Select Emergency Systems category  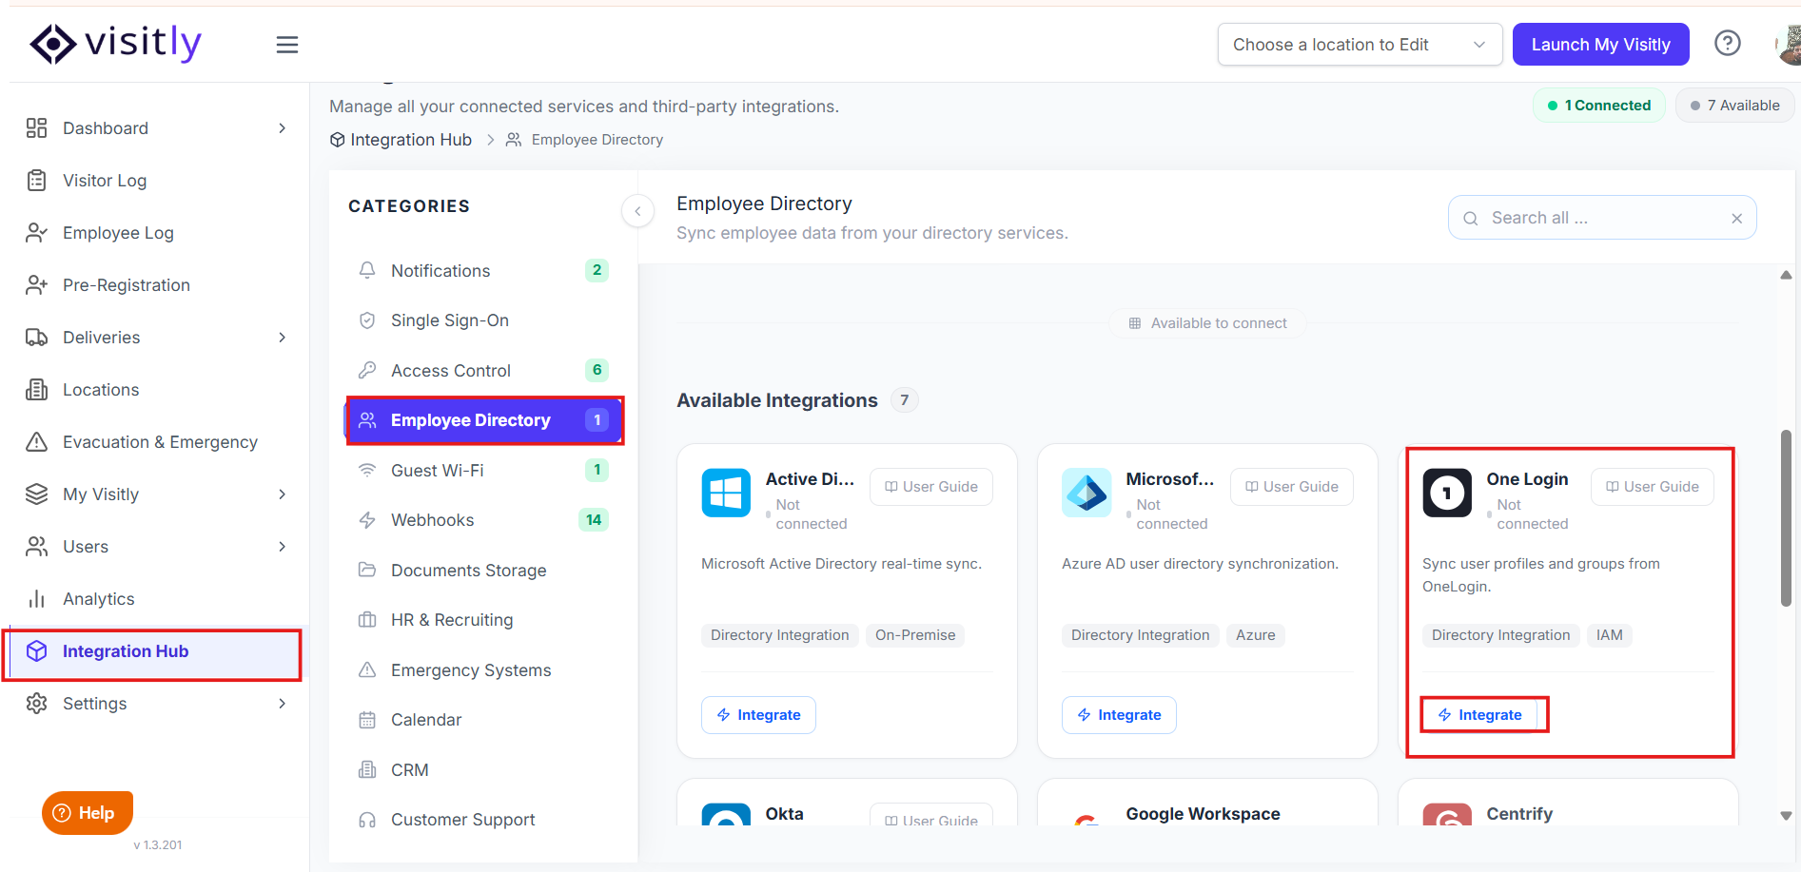point(483,670)
